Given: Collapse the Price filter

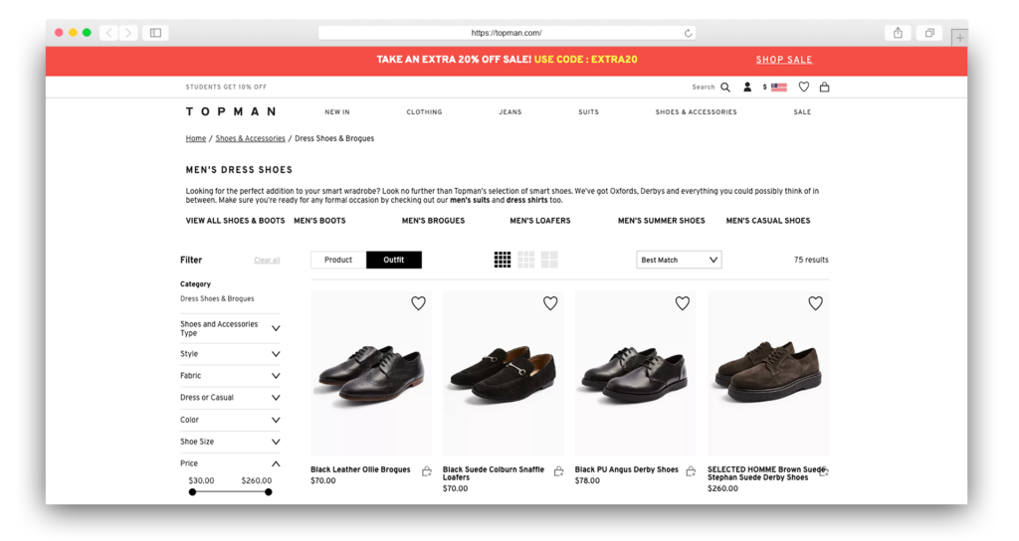Looking at the screenshot, I should (x=230, y=463).
